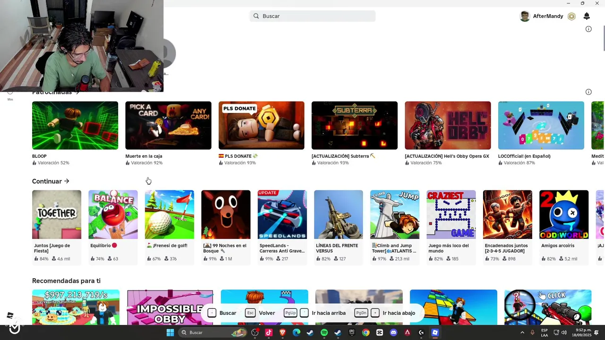The width and height of the screenshot is (605, 340).
Task: Open the Impossible Obby recommended thumbnail
Action: click(170, 307)
